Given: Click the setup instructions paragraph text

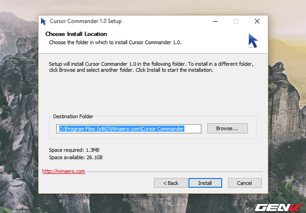Looking at the screenshot, I should [151, 66].
